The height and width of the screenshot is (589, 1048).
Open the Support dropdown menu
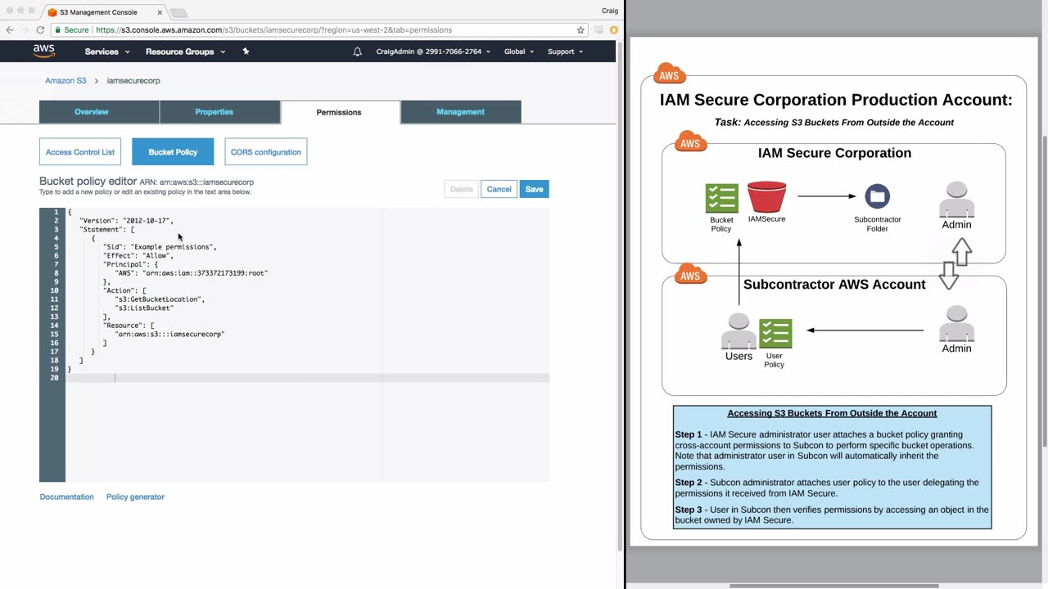pos(565,52)
